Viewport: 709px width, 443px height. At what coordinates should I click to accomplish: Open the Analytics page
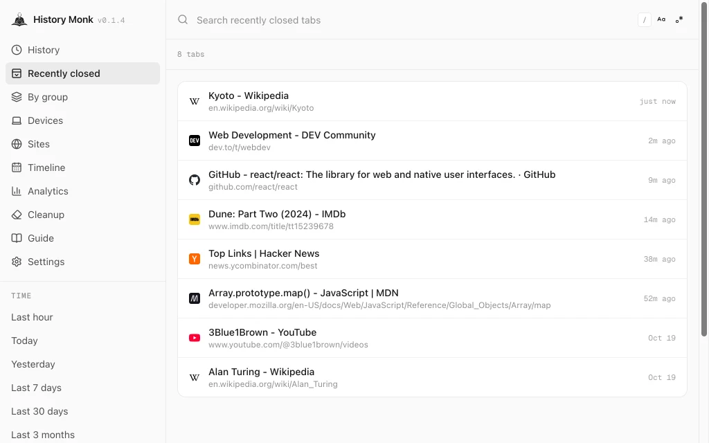tap(83, 191)
